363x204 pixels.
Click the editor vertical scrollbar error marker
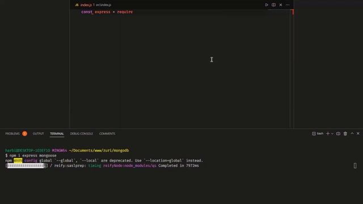(x=293, y=12)
